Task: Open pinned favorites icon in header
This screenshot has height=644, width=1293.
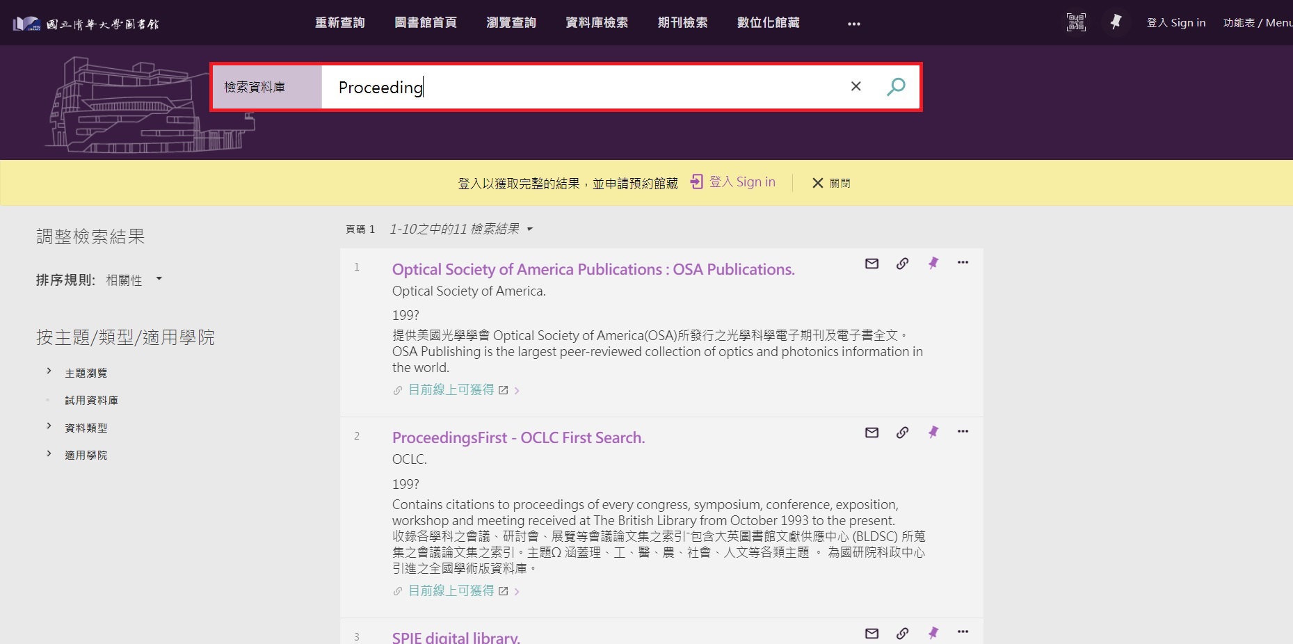Action: pyautogui.click(x=1116, y=22)
